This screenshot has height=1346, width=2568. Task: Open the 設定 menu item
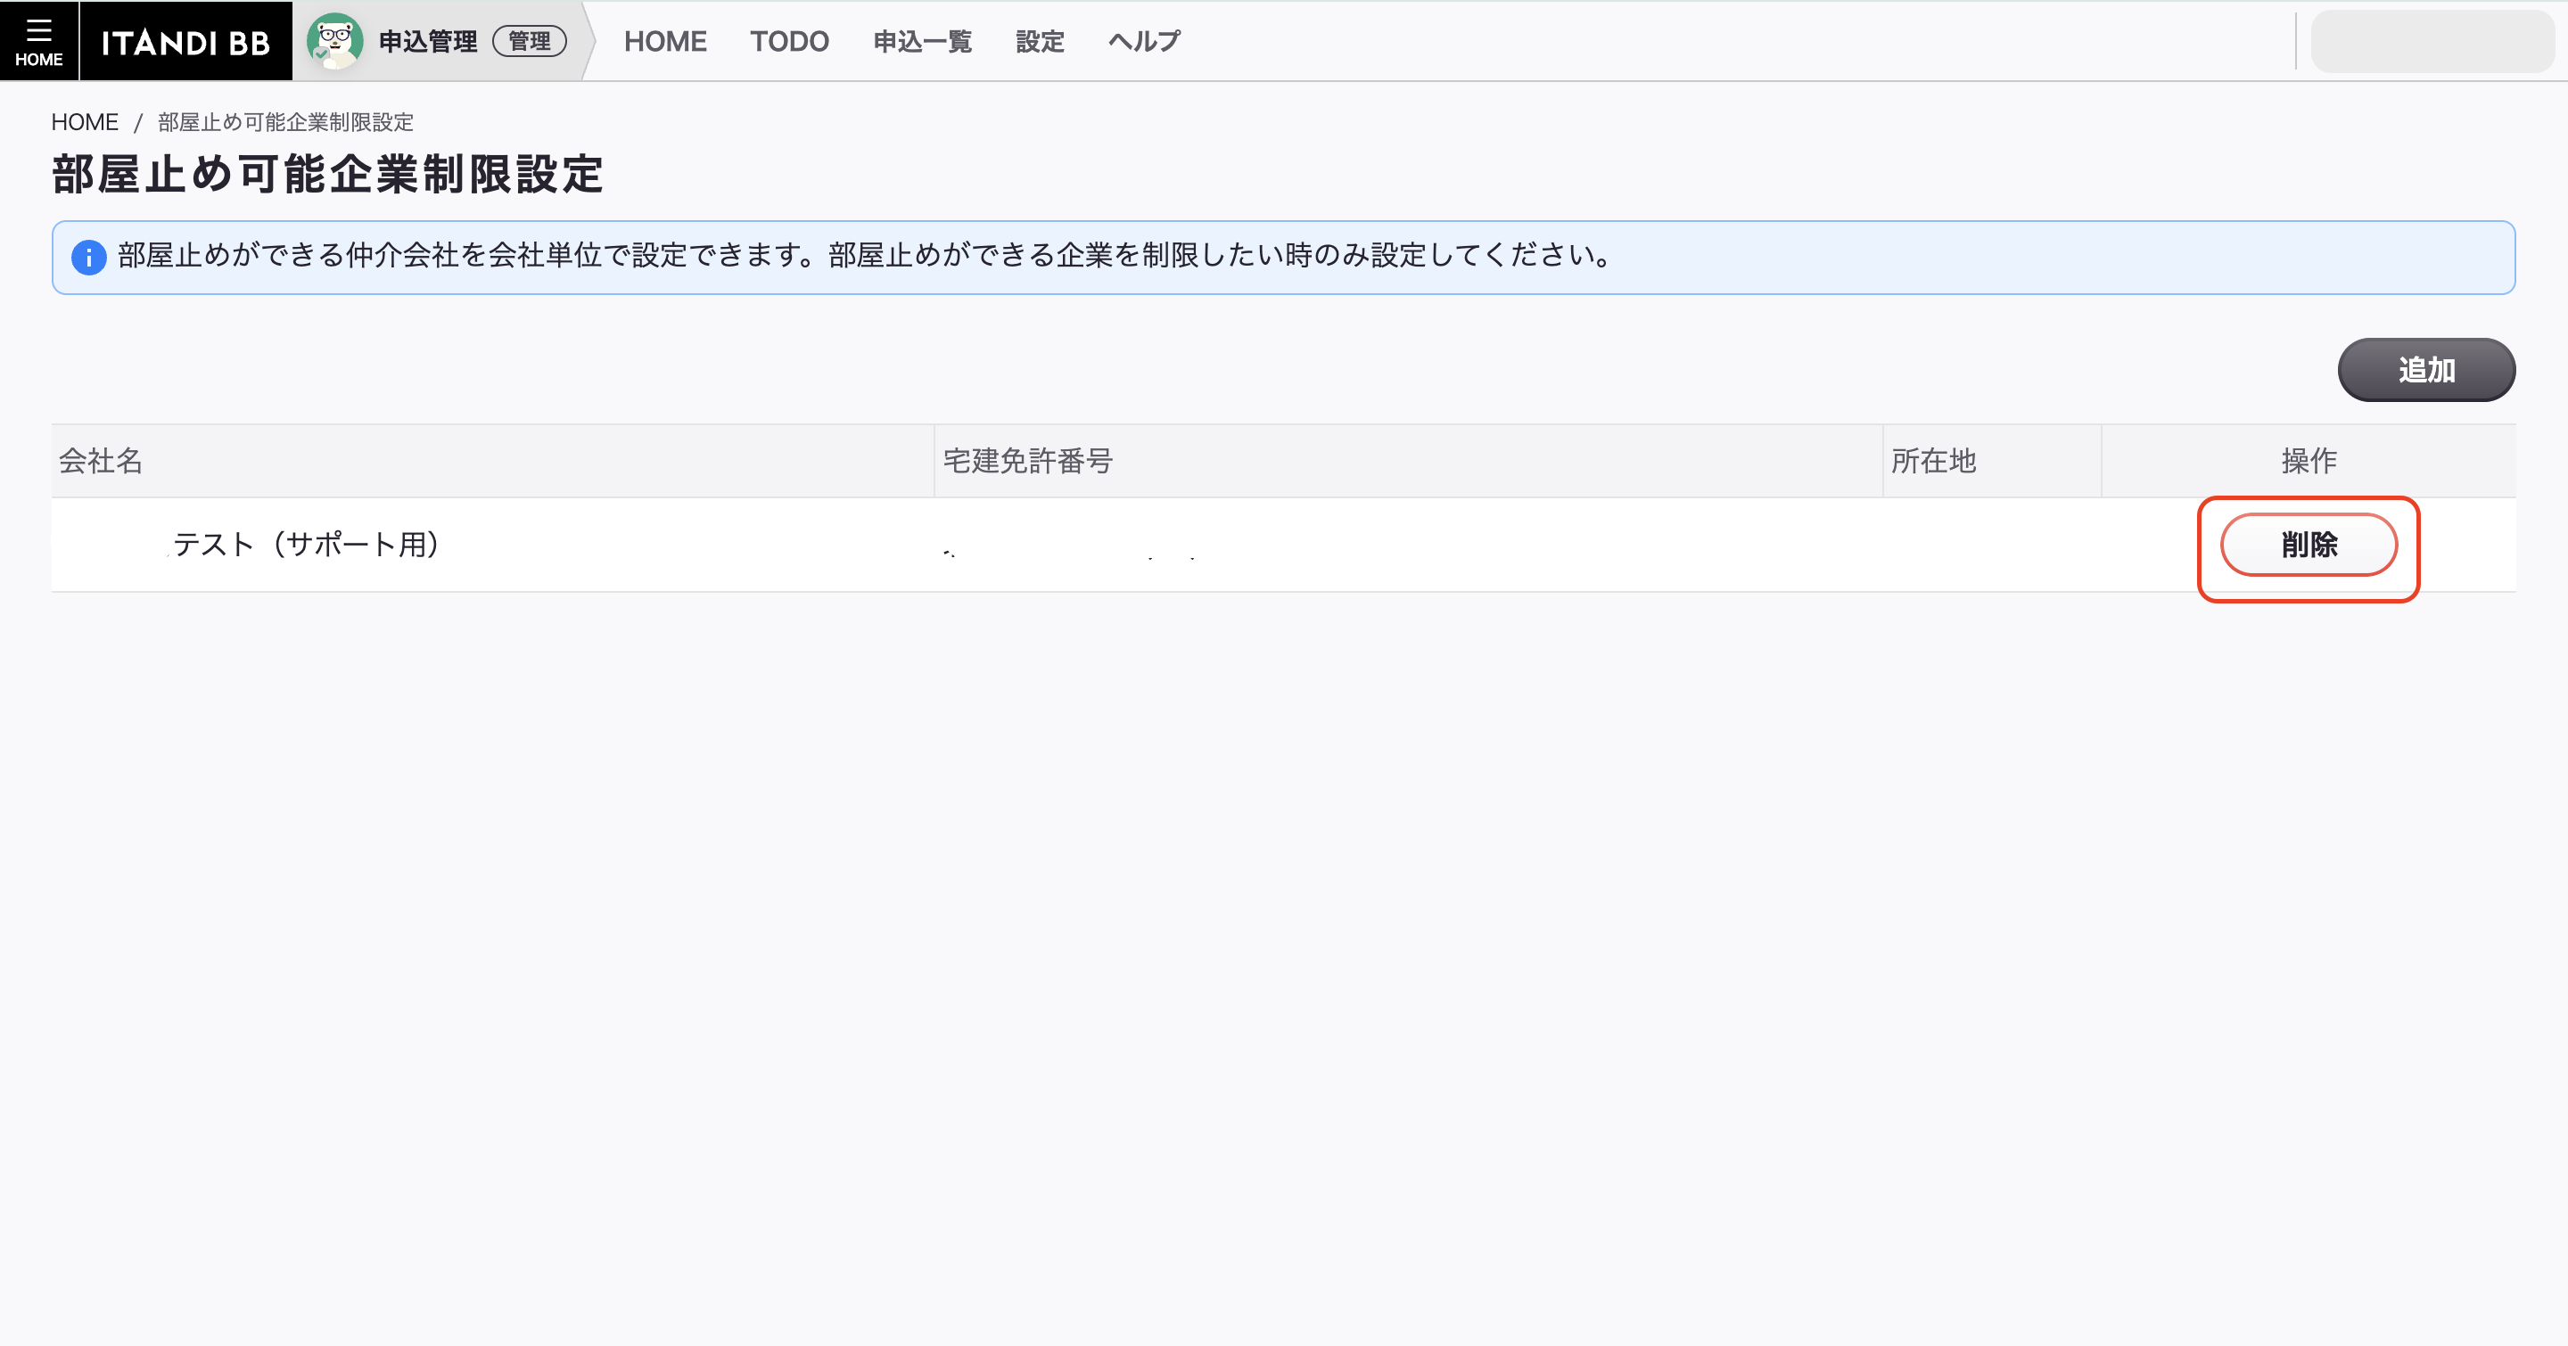pyautogui.click(x=1040, y=41)
